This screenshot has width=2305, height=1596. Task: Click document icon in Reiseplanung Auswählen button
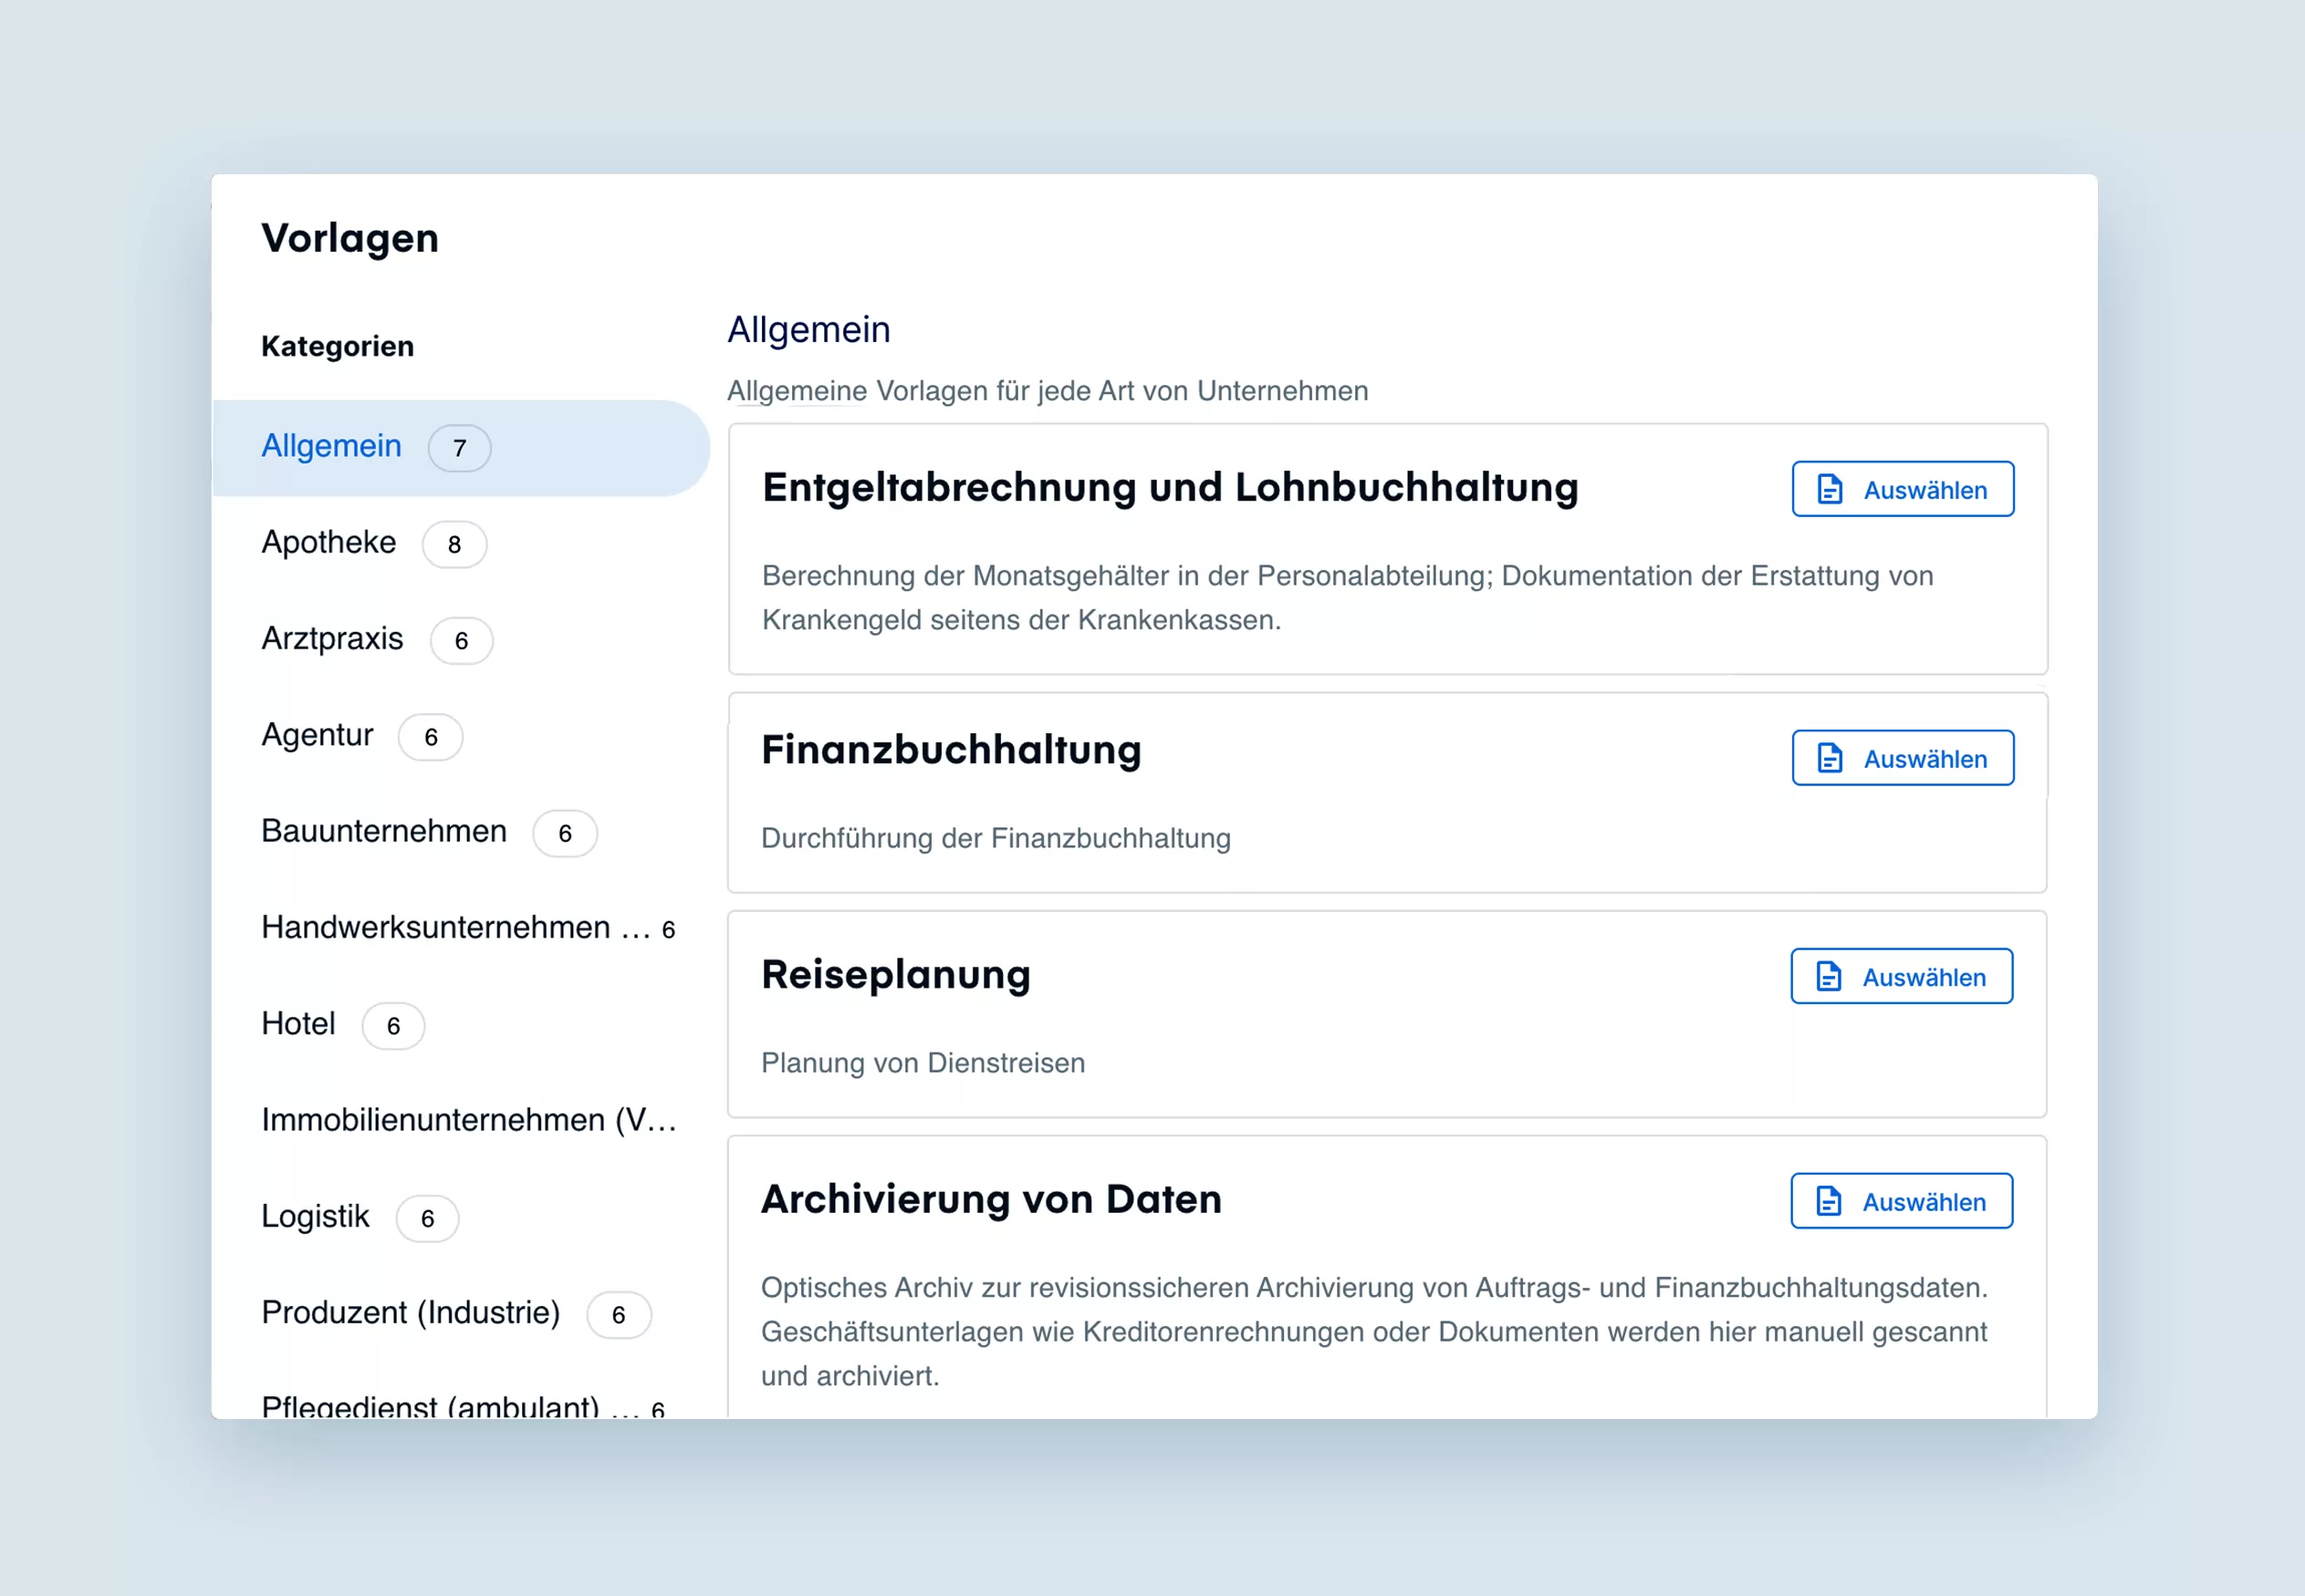1828,976
